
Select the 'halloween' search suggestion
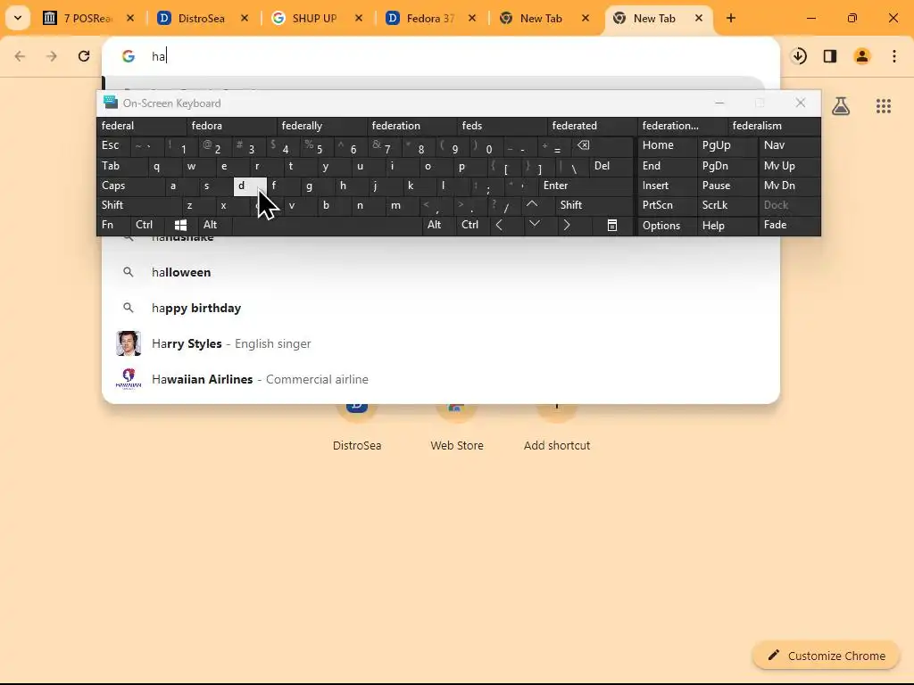(x=441, y=272)
